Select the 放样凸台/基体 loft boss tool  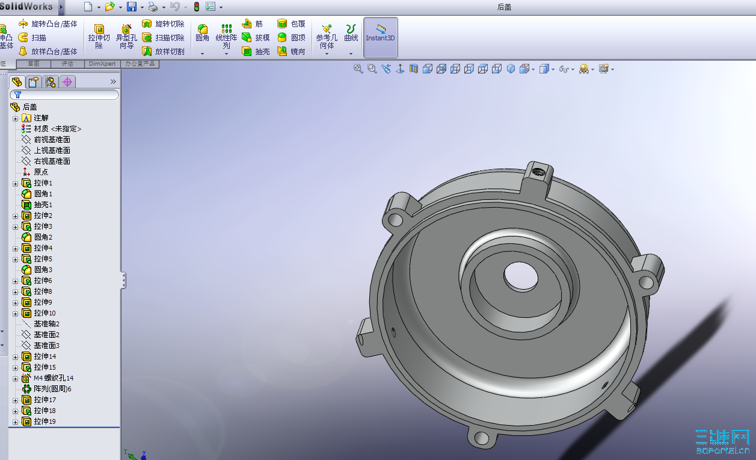coord(48,51)
